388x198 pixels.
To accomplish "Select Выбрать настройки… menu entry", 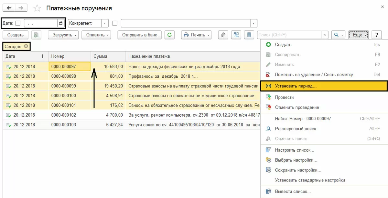I will pyautogui.click(x=324, y=160).
